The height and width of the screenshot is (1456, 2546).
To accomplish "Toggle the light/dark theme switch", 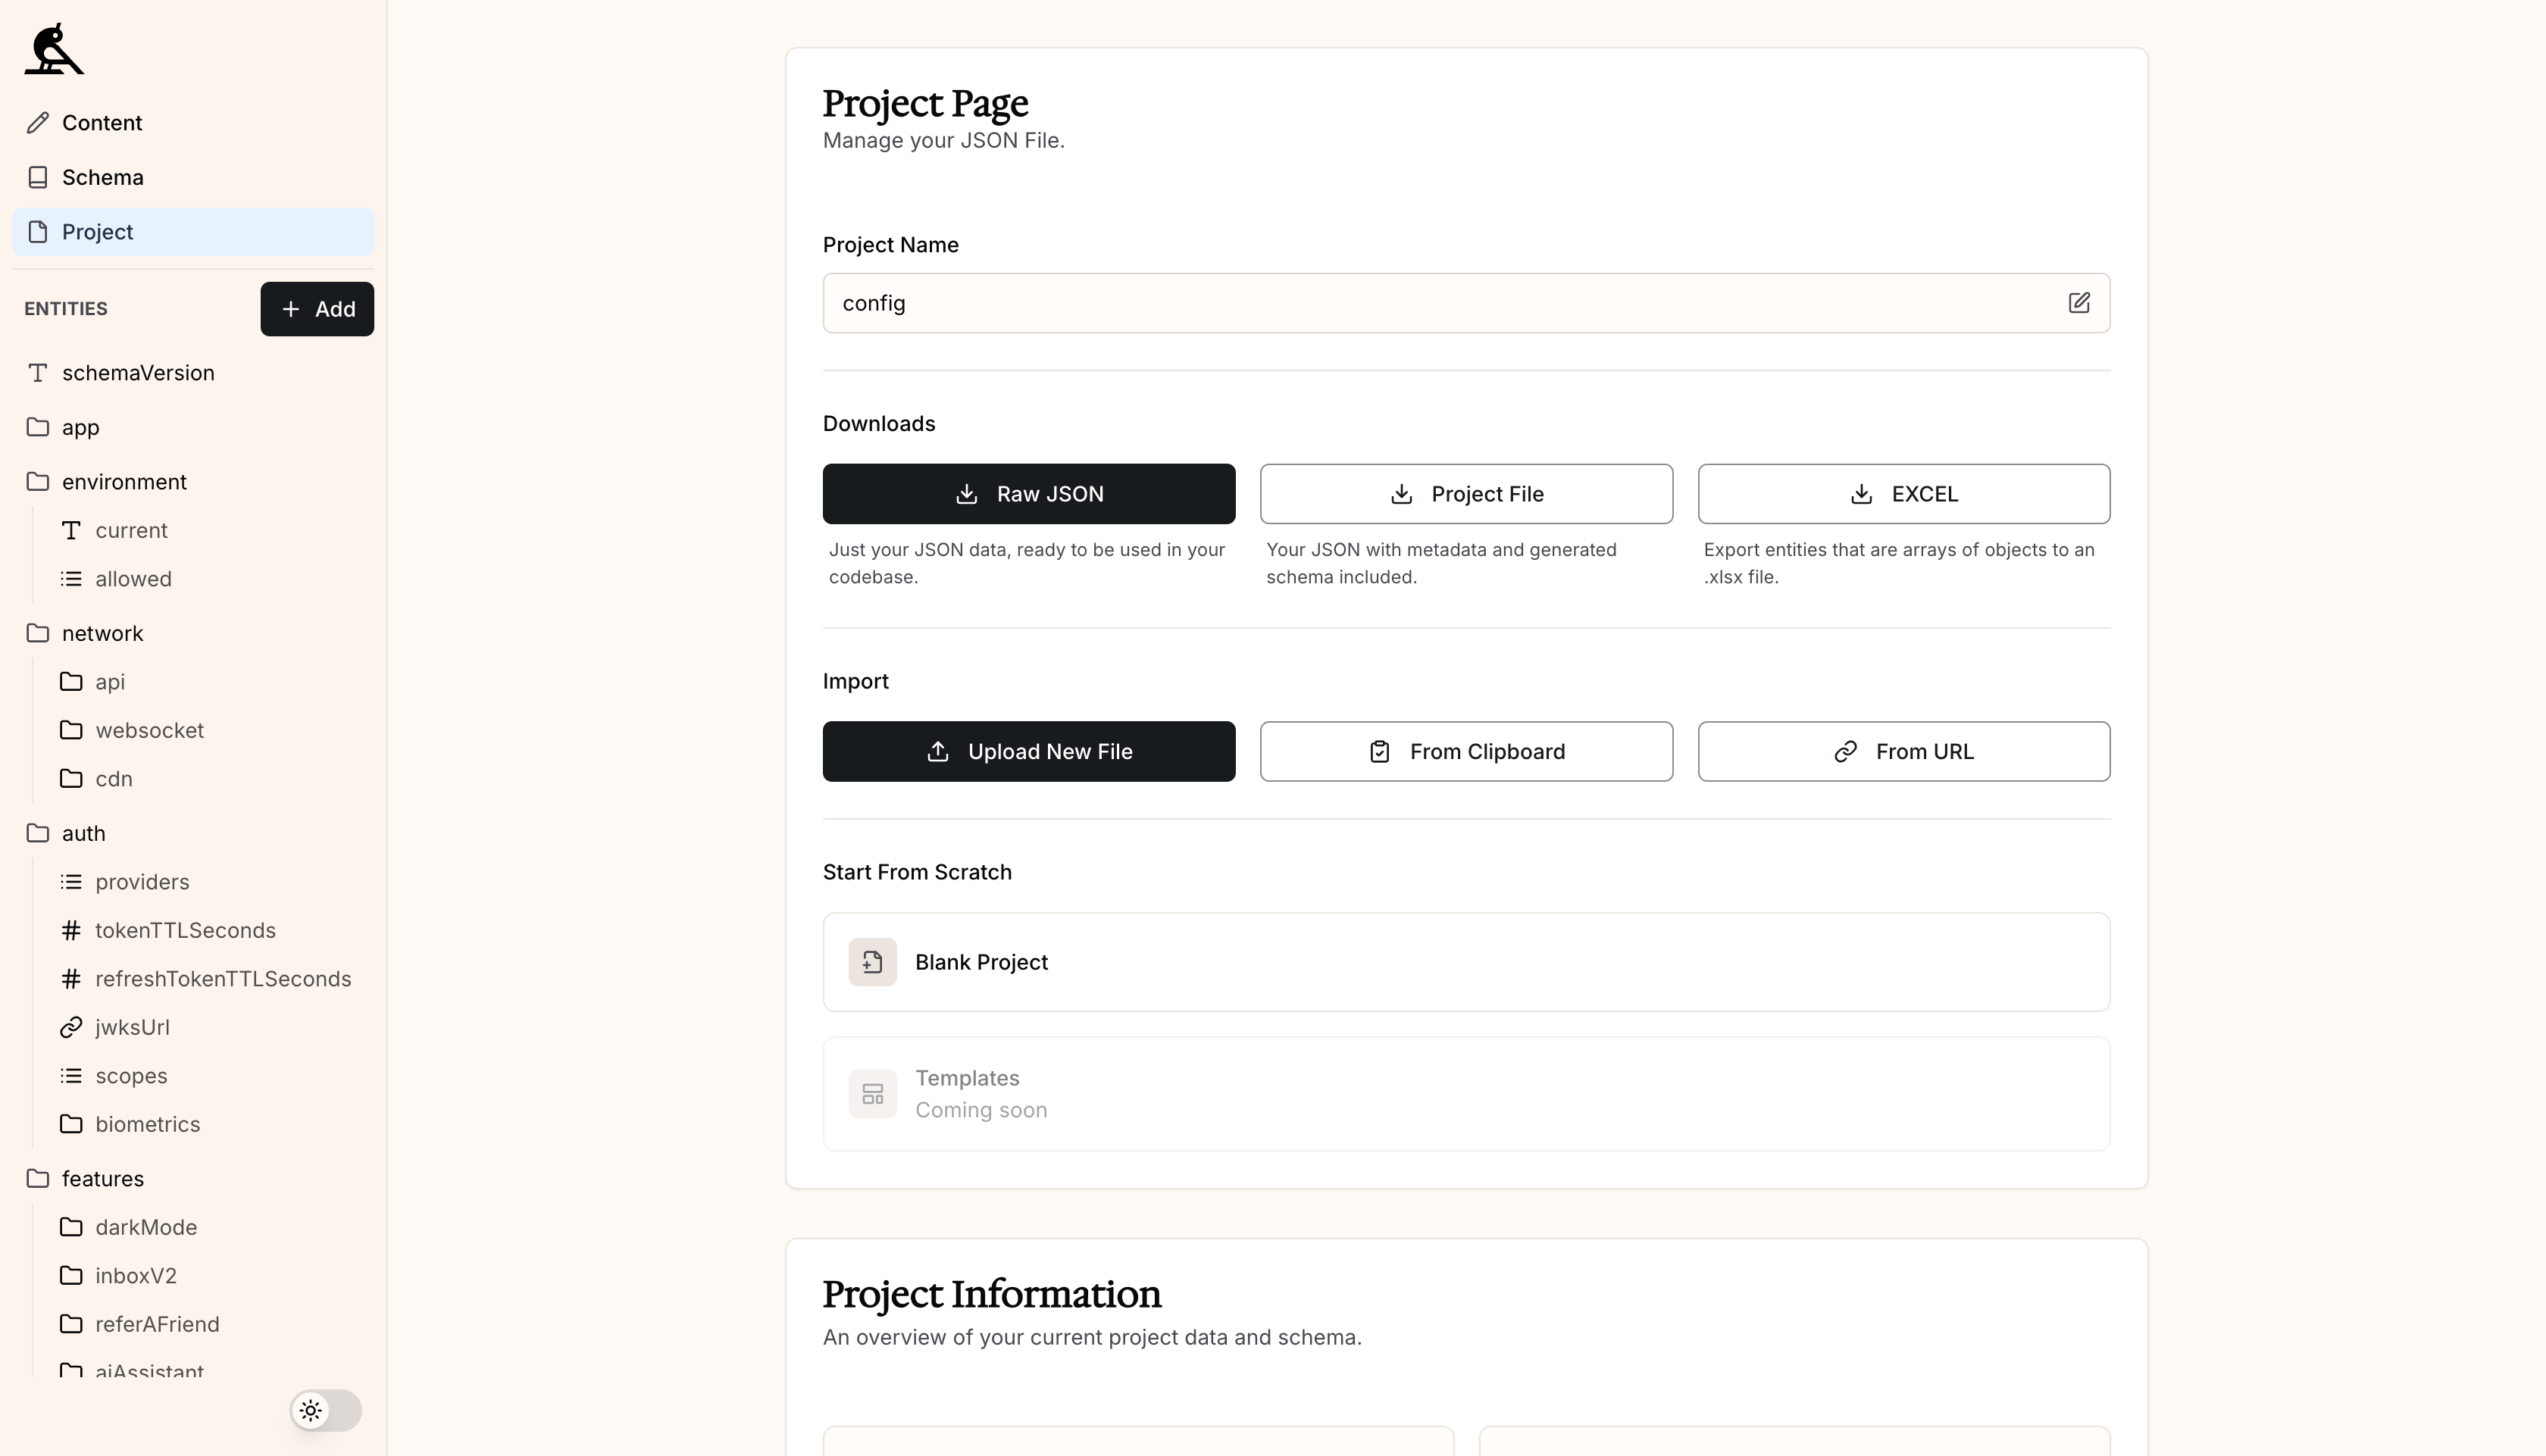I will (x=324, y=1410).
